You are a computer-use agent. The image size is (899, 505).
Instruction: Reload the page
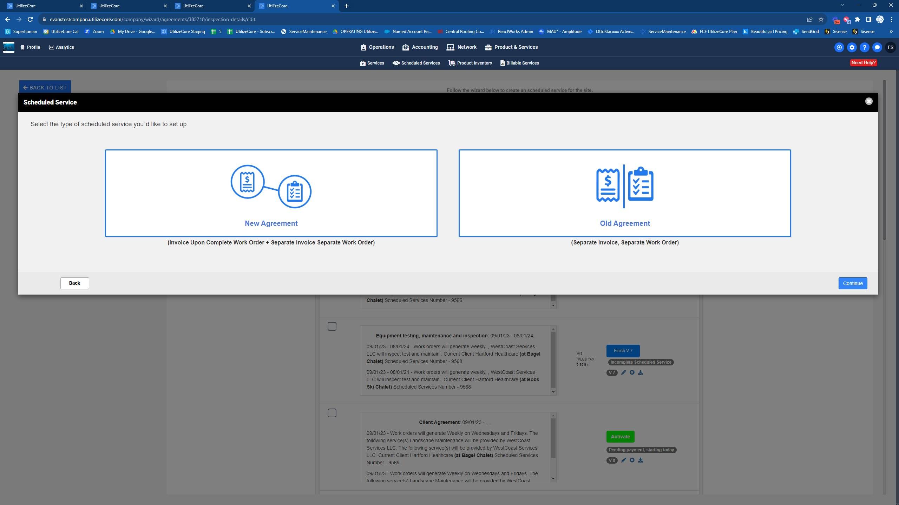coord(30,19)
